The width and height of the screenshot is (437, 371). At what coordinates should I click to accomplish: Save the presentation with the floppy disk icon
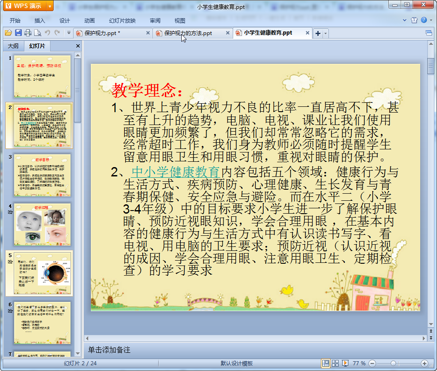(x=18, y=33)
